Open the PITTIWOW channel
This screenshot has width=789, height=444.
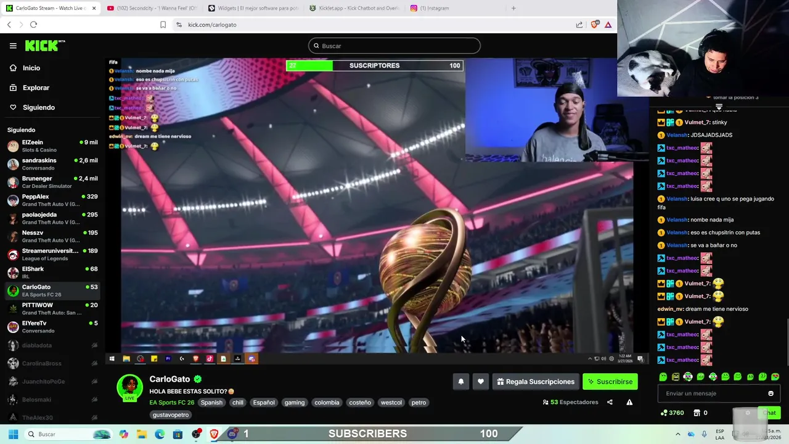[x=52, y=308]
